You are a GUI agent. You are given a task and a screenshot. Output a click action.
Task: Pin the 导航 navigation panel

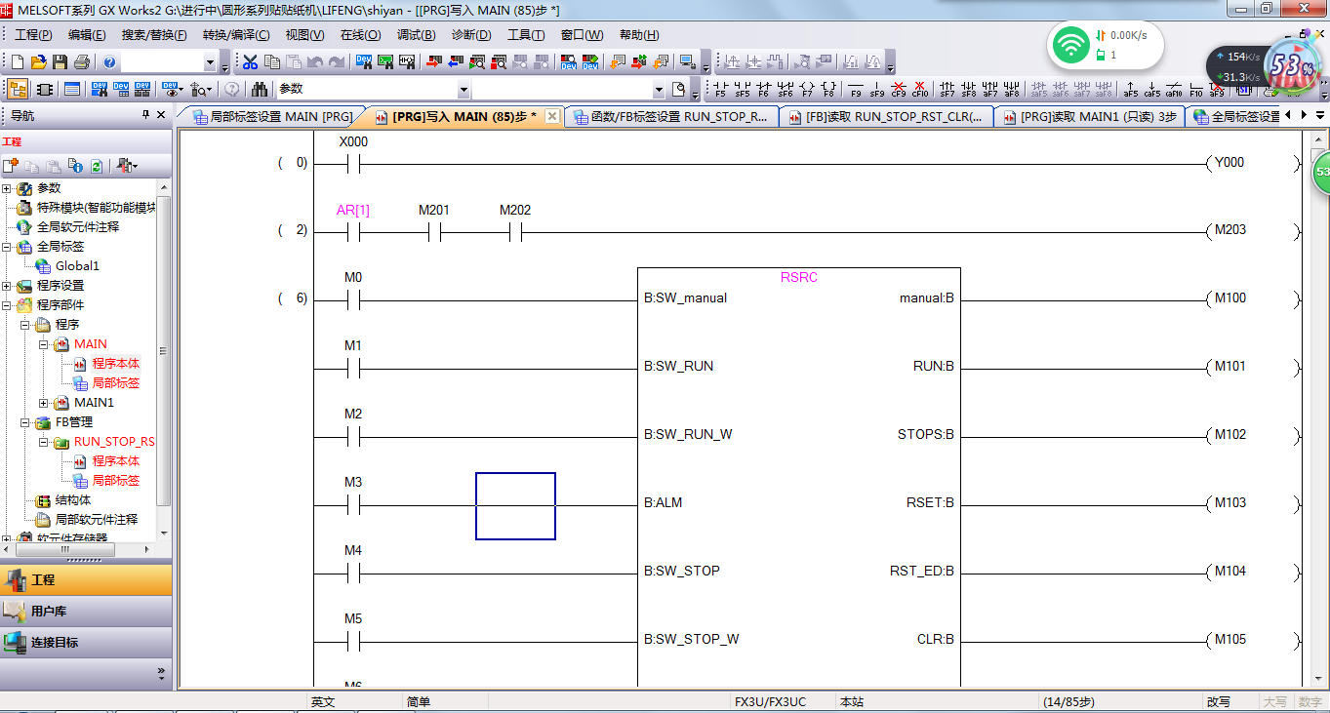(x=146, y=115)
